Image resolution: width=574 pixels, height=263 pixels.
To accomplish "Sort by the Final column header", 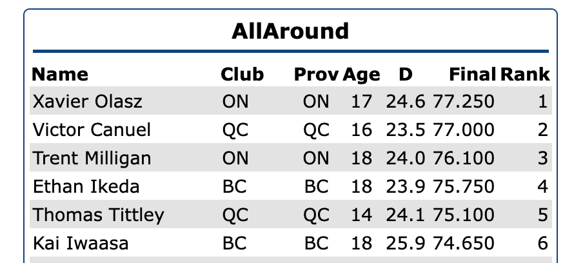I will coord(473,74).
